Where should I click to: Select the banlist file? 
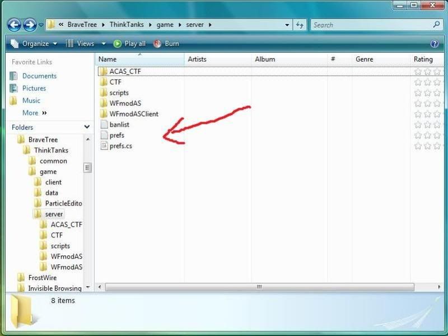119,124
